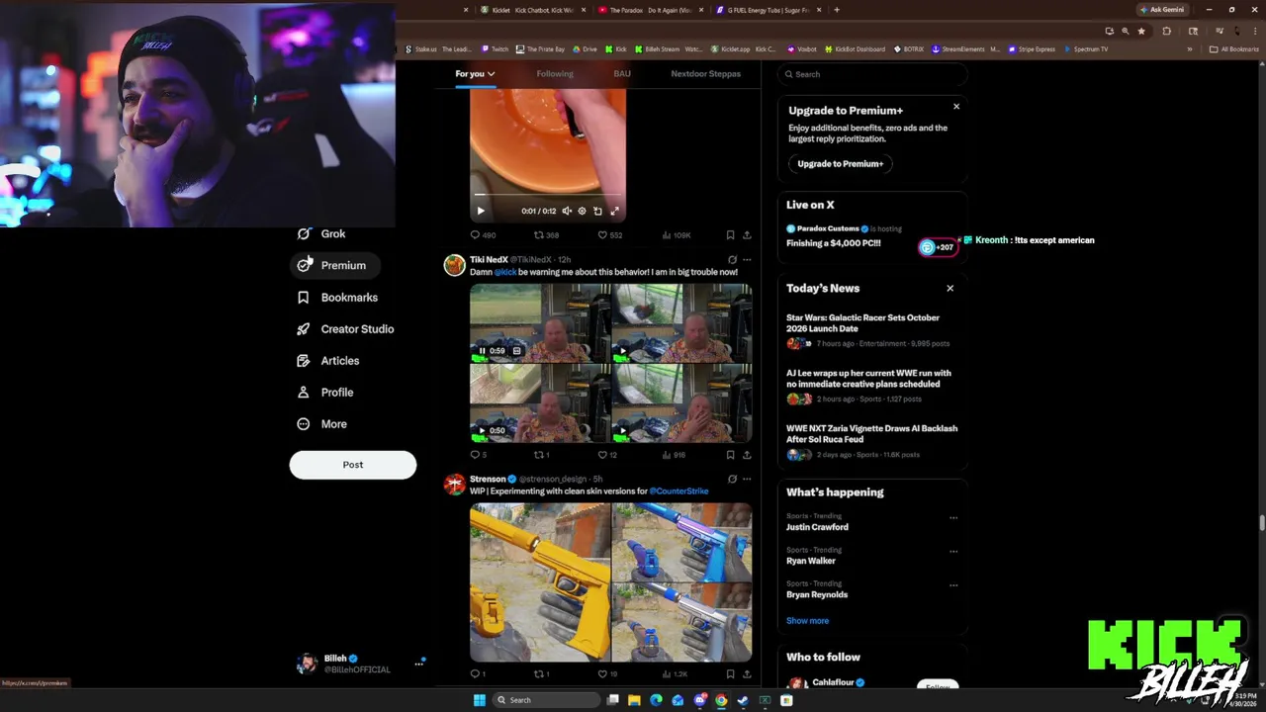Open settings gear on orange video
The height and width of the screenshot is (712, 1266).
pos(582,211)
